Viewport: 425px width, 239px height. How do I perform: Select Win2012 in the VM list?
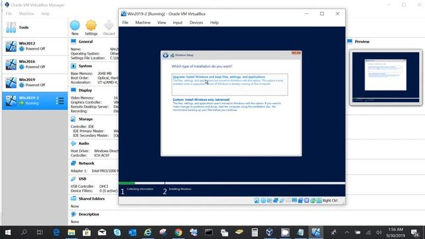coord(35,46)
